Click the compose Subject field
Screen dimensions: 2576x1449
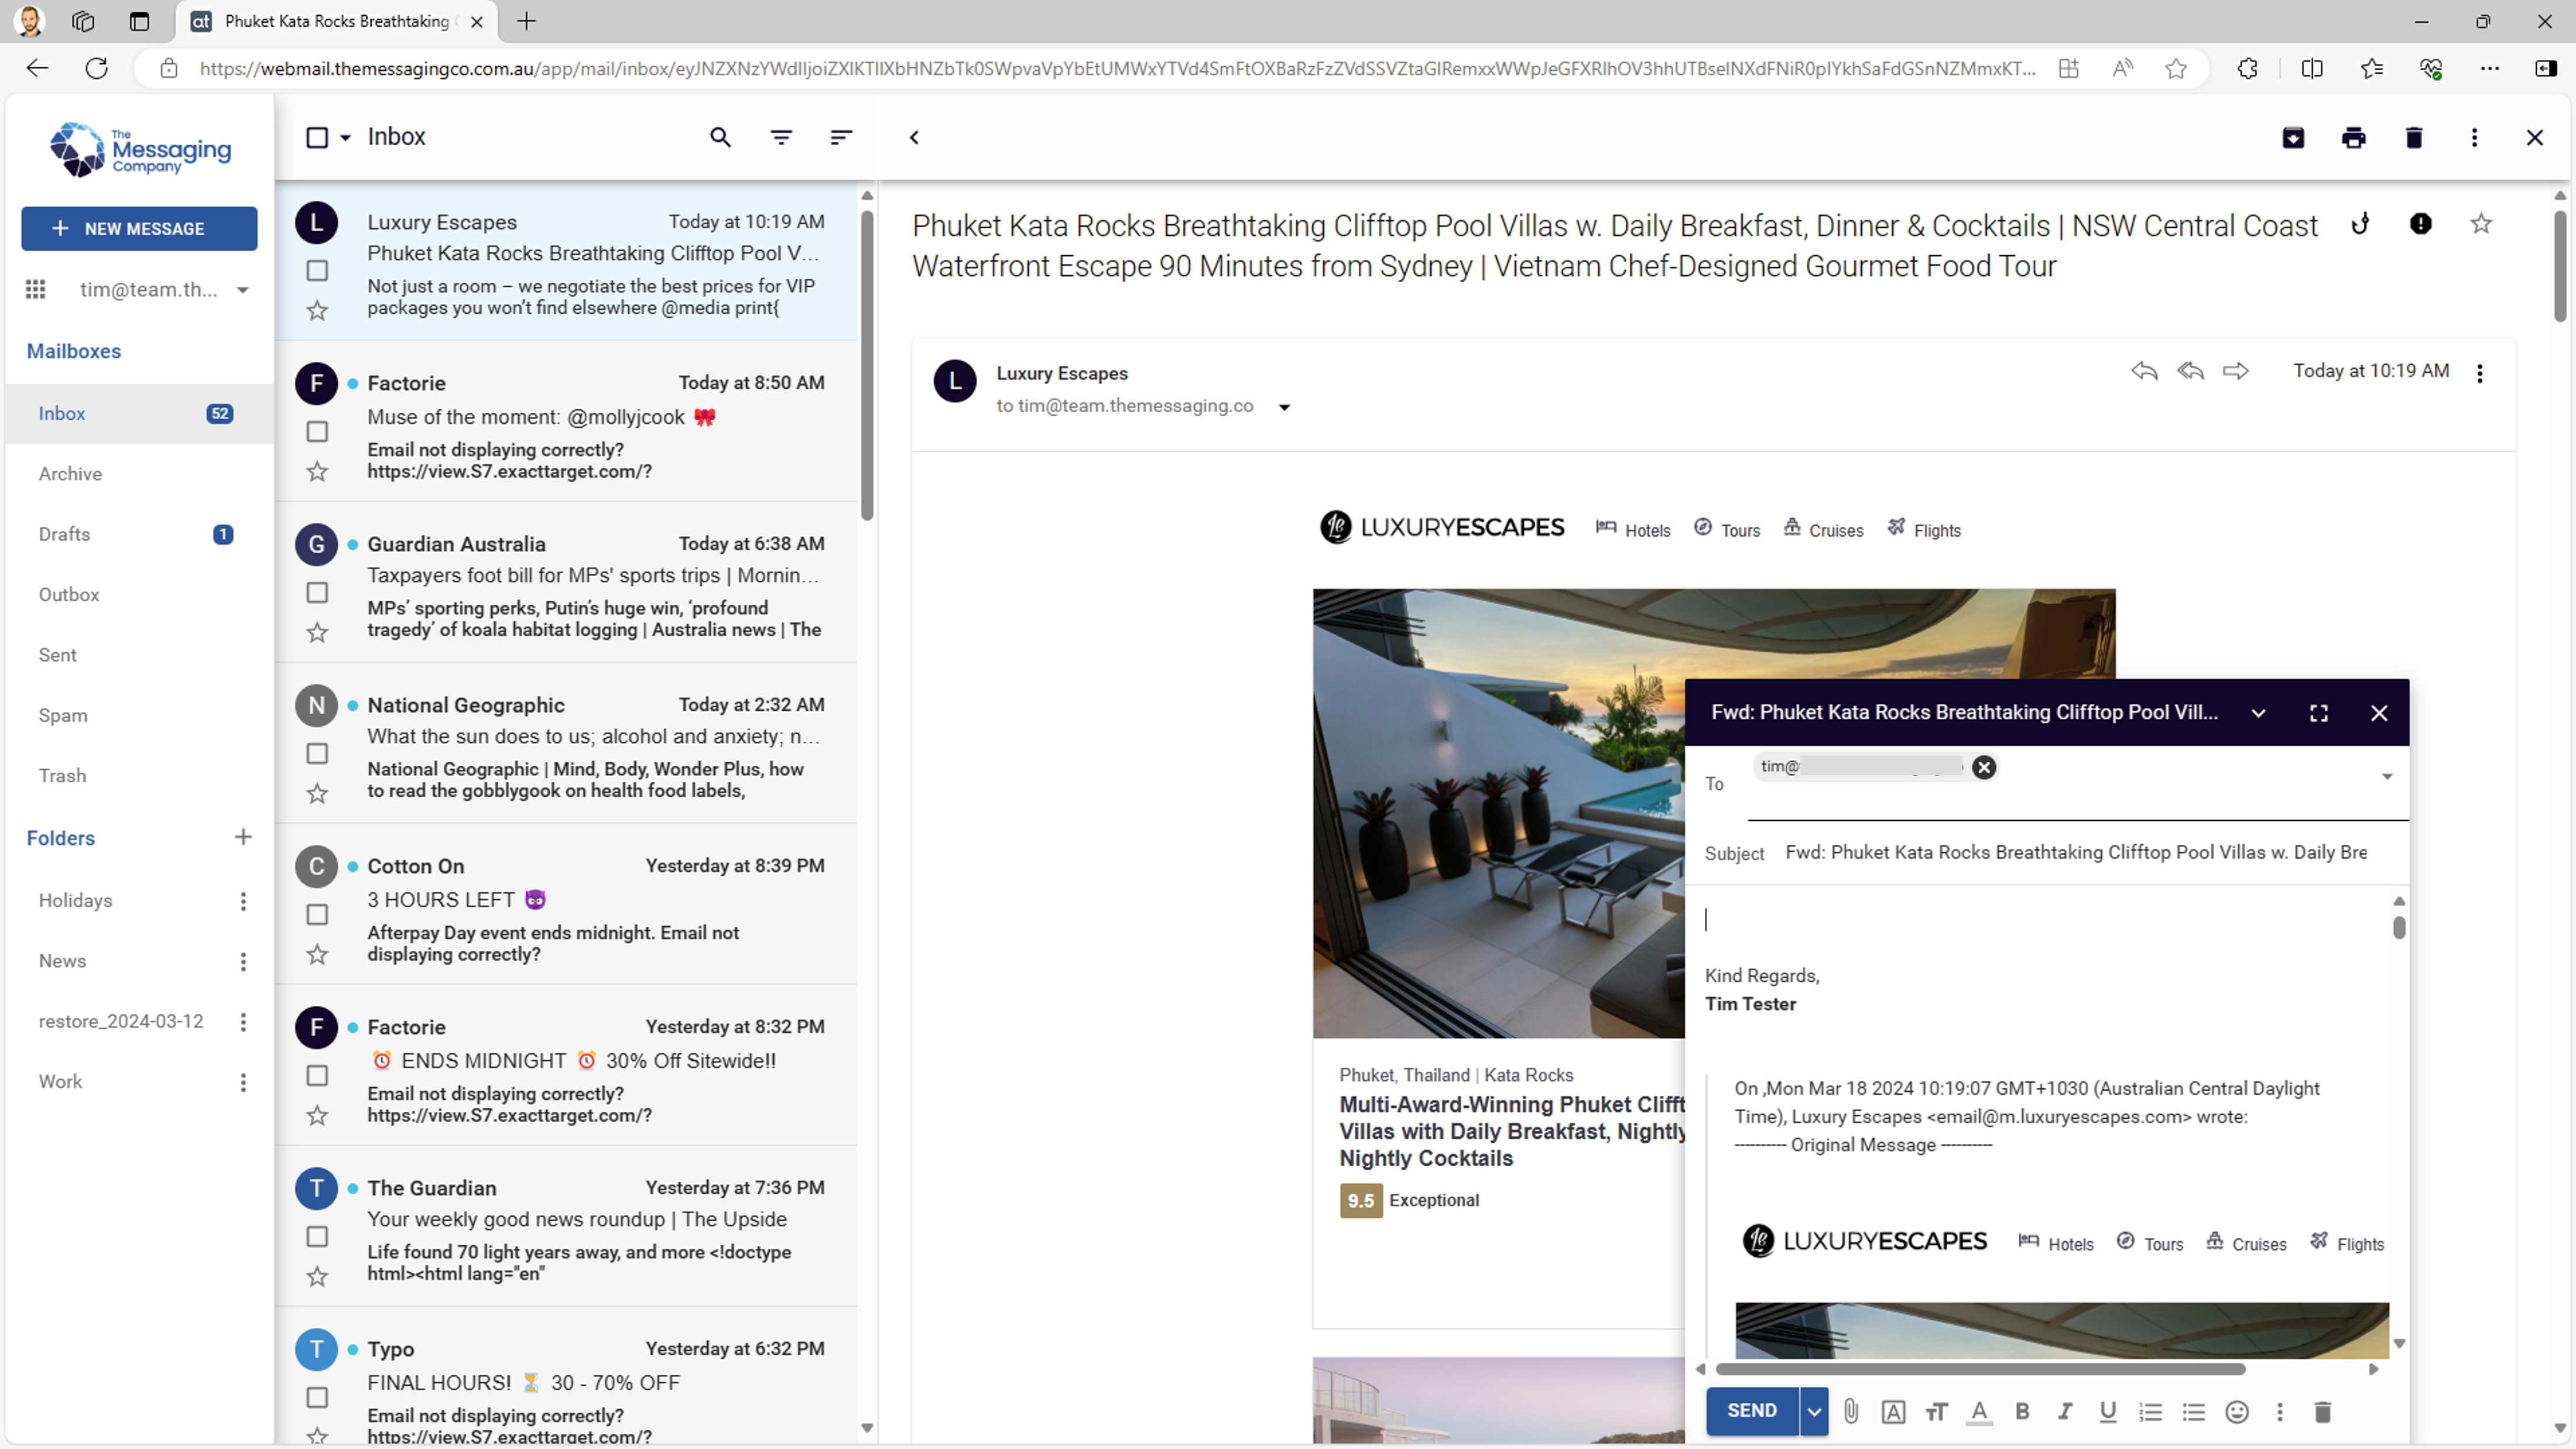(2075, 852)
